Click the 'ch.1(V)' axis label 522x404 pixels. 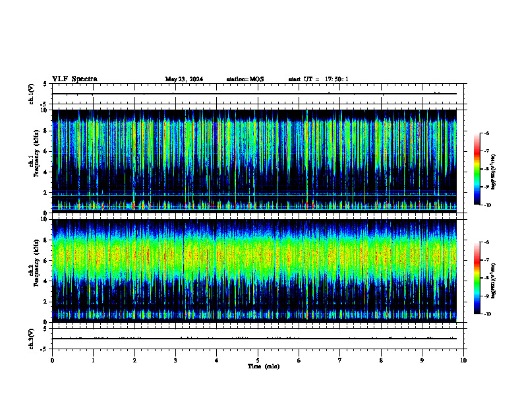pyautogui.click(x=32, y=94)
